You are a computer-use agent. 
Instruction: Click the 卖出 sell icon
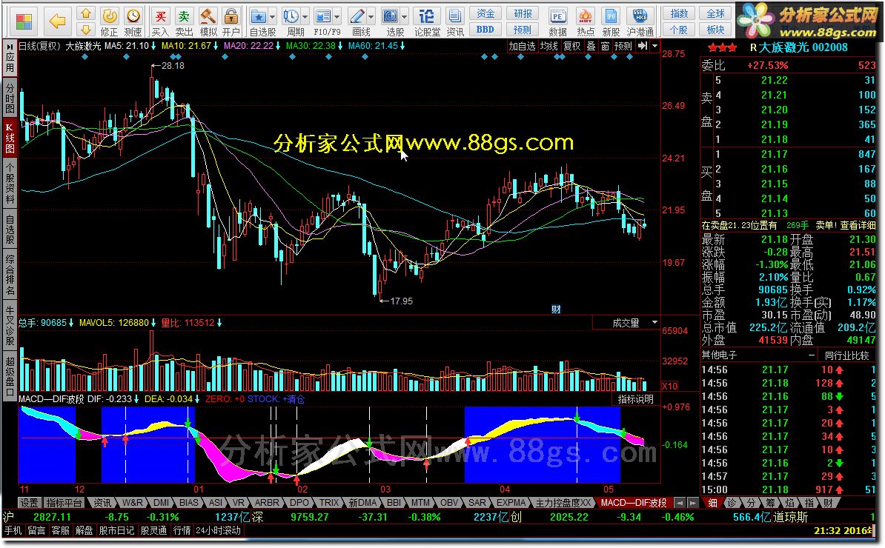(184, 21)
